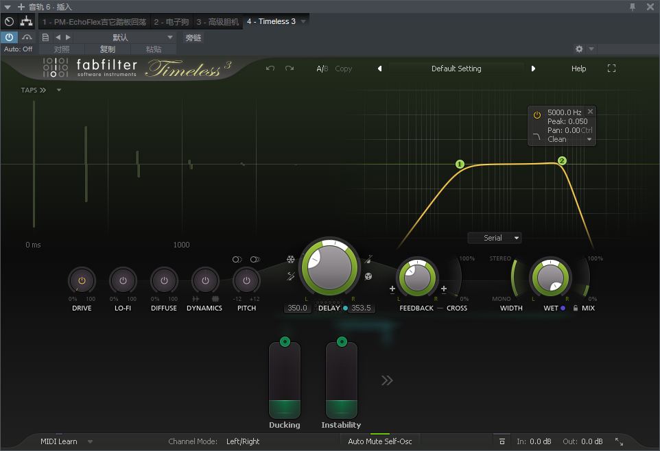Click the wand icon left of delay knob
Viewport: 660px width, 451px height.
291,276
